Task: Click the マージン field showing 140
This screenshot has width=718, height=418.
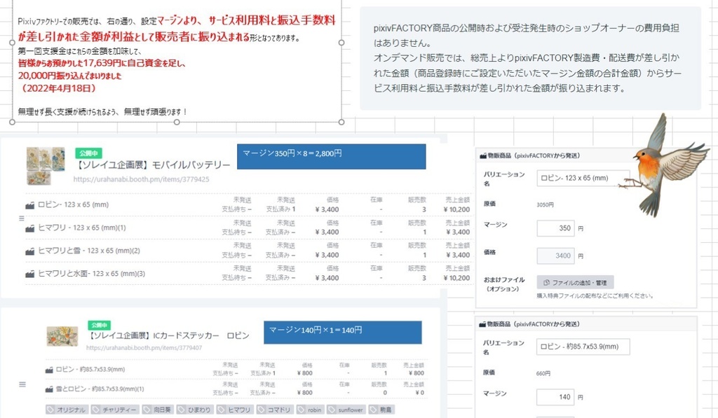Action: 554,397
